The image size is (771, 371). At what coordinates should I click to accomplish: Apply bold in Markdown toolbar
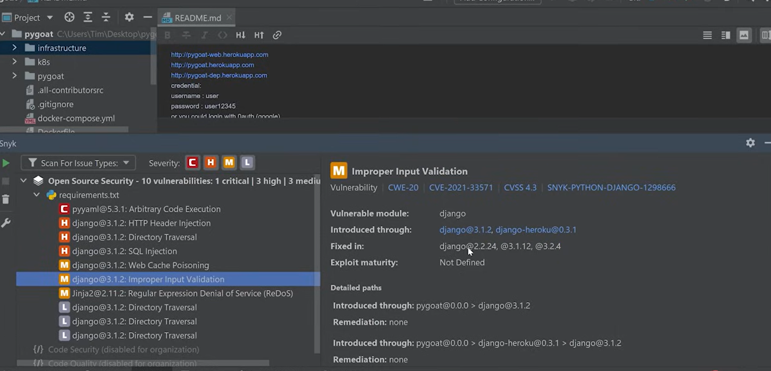click(168, 35)
